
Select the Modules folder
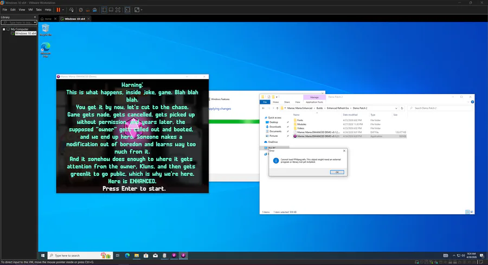click(x=301, y=124)
